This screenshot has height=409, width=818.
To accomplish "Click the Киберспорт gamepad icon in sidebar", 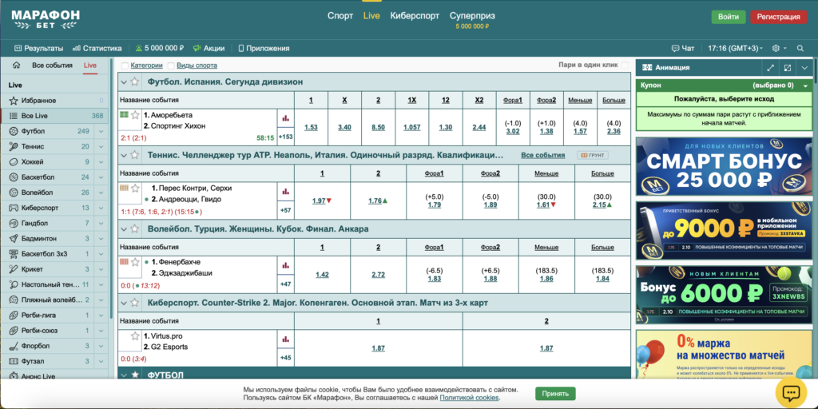I will 14,208.
